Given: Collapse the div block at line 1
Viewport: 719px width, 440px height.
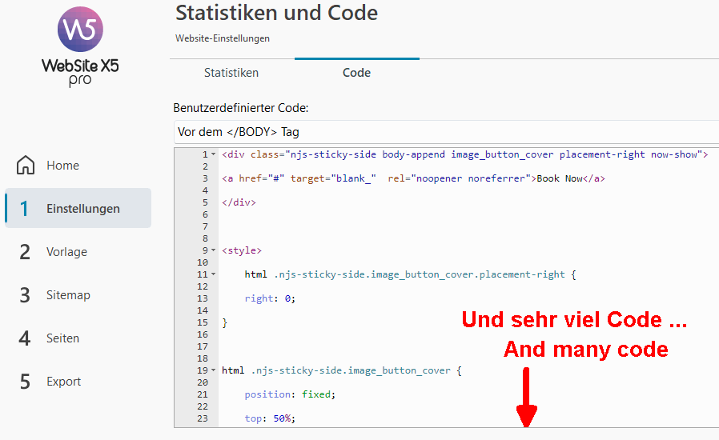Looking at the screenshot, I should pyautogui.click(x=214, y=154).
